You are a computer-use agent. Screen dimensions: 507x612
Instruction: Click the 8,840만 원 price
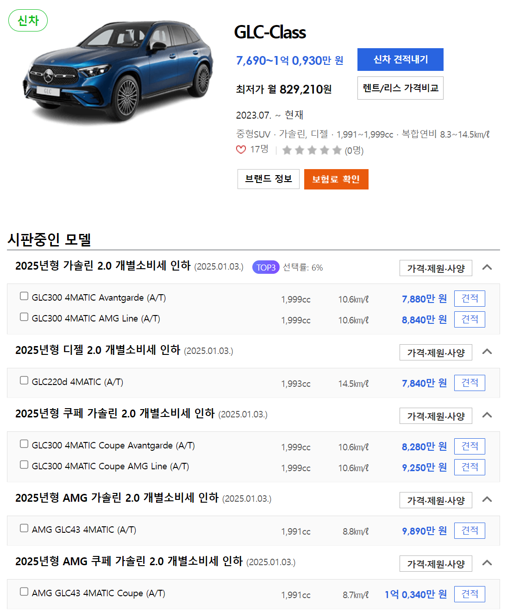pyautogui.click(x=424, y=320)
